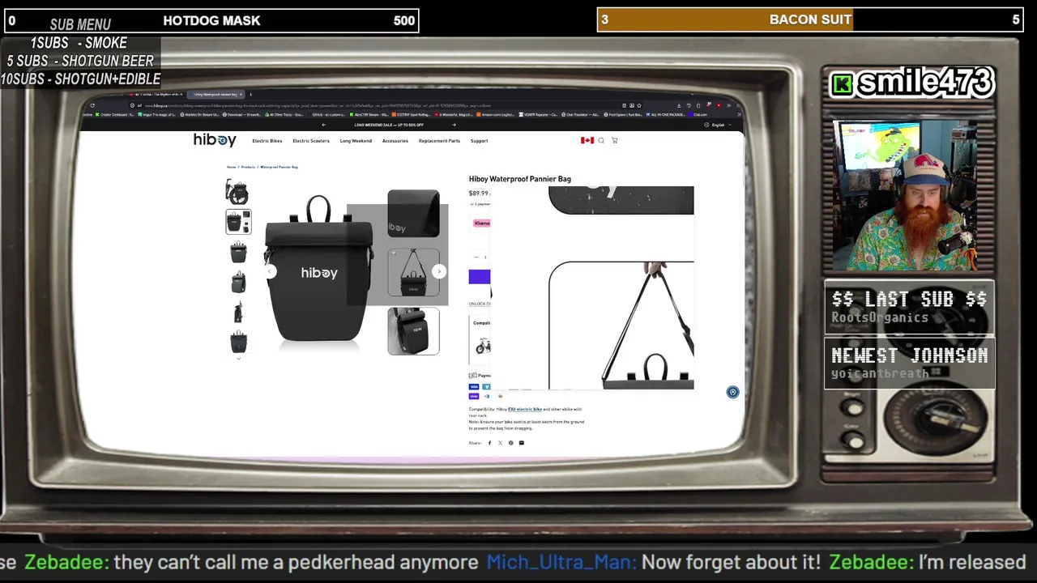Click the Products breadcrumb link
Screen dimensions: 1037x583
click(248, 167)
